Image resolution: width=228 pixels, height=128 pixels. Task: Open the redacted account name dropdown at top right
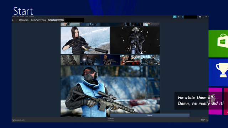pyautogui.click(x=191, y=17)
